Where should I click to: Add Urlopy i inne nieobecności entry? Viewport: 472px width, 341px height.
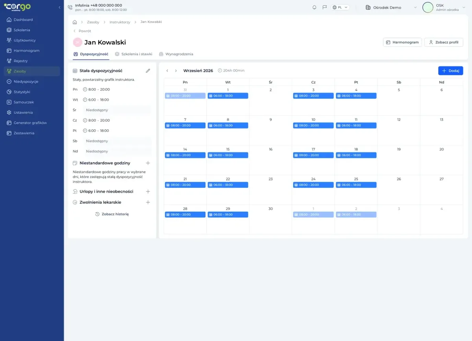(x=148, y=192)
